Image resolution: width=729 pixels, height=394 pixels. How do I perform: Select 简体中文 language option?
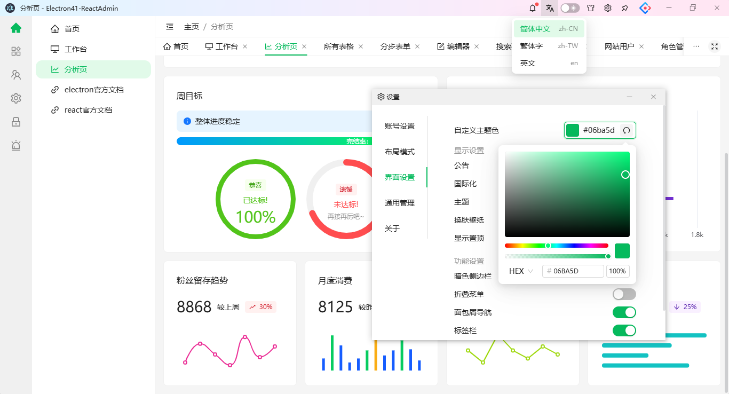click(549, 29)
